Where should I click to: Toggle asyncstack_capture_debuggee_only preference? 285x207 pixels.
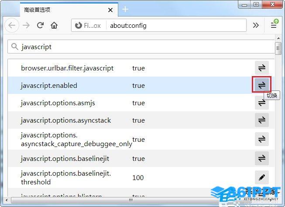click(x=262, y=139)
